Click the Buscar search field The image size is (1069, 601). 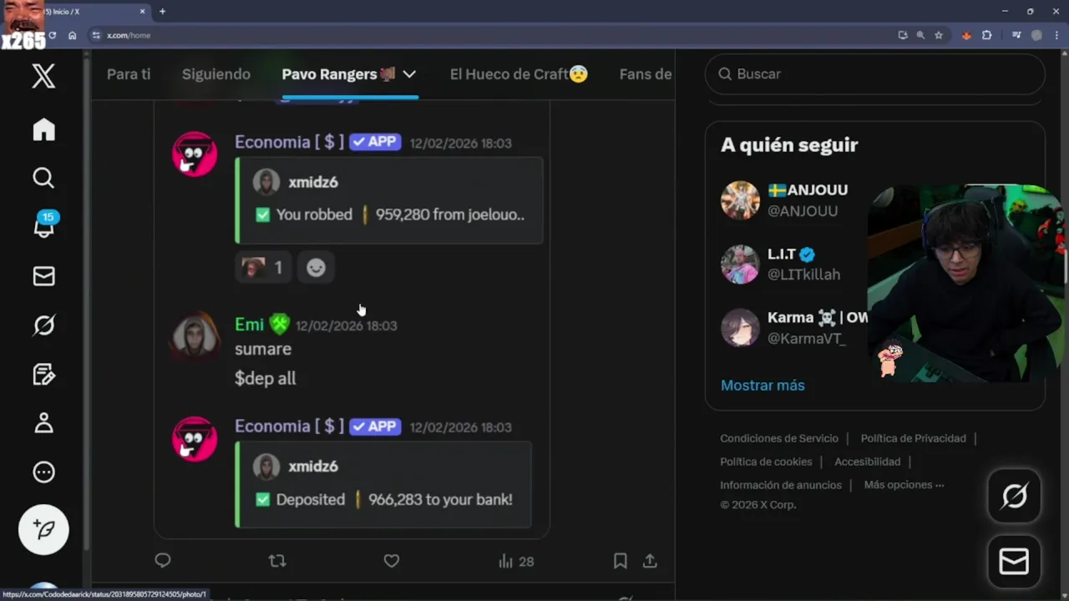click(875, 74)
